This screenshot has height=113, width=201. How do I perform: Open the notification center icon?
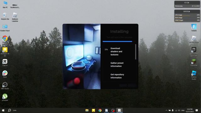(x=197, y=110)
